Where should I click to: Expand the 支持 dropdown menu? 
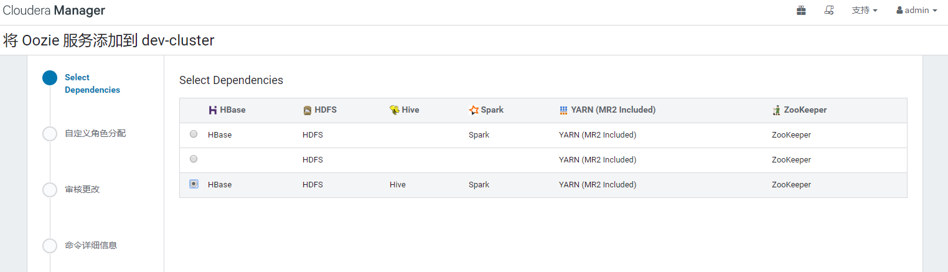(x=865, y=11)
